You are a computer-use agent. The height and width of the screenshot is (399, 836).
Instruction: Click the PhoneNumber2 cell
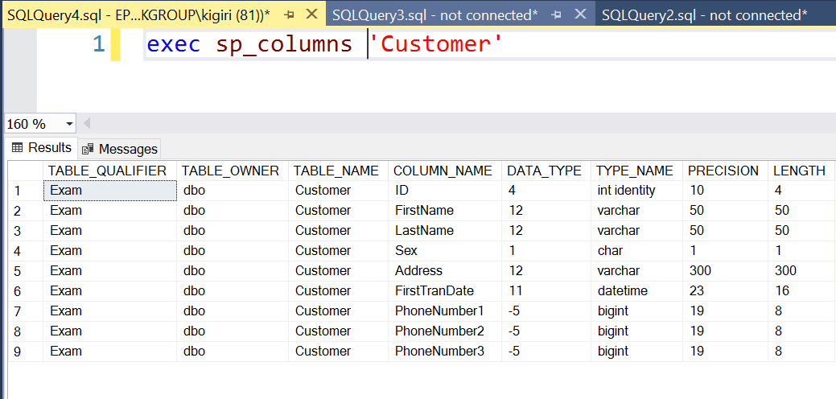445,331
